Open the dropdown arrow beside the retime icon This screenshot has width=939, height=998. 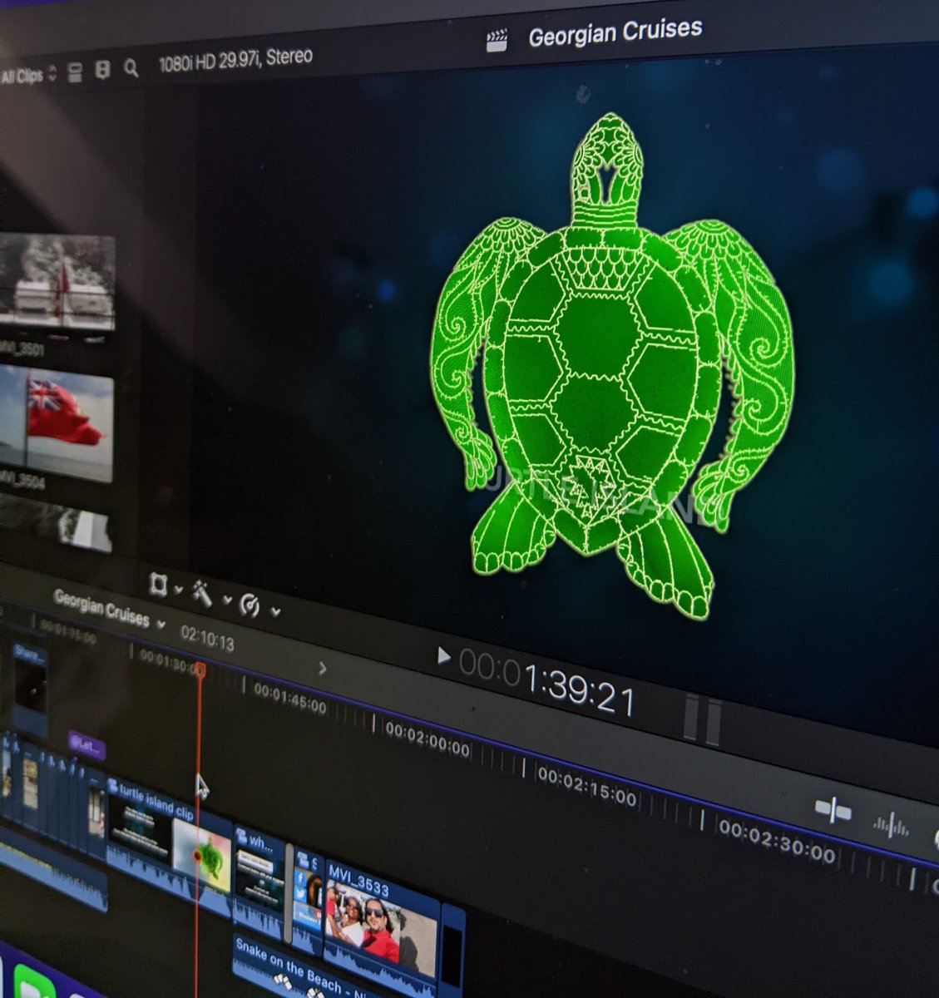point(277,611)
